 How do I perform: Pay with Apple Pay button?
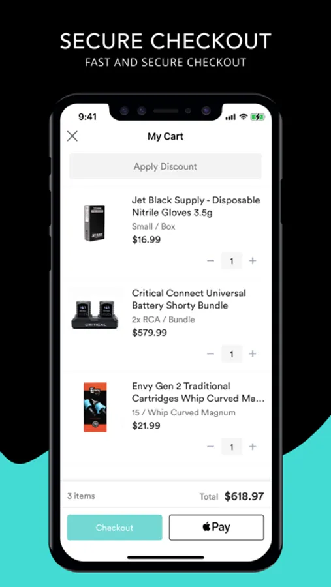click(216, 528)
